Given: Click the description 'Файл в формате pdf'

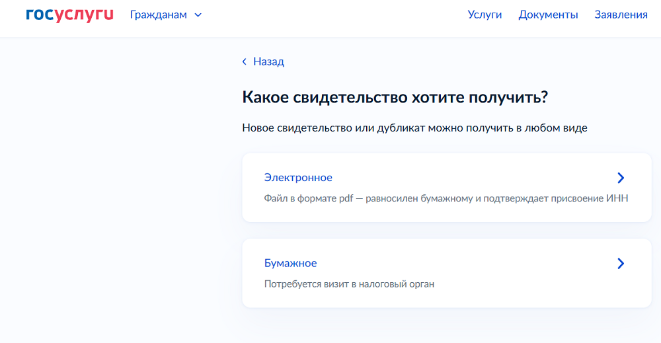Looking at the screenshot, I should tap(309, 198).
